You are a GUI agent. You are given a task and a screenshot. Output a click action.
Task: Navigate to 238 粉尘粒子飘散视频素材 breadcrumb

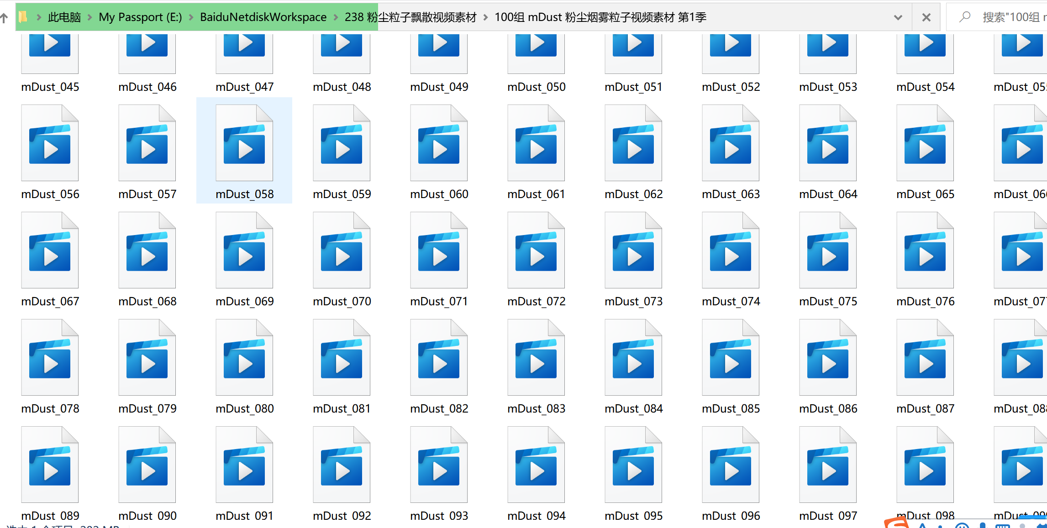(x=410, y=17)
